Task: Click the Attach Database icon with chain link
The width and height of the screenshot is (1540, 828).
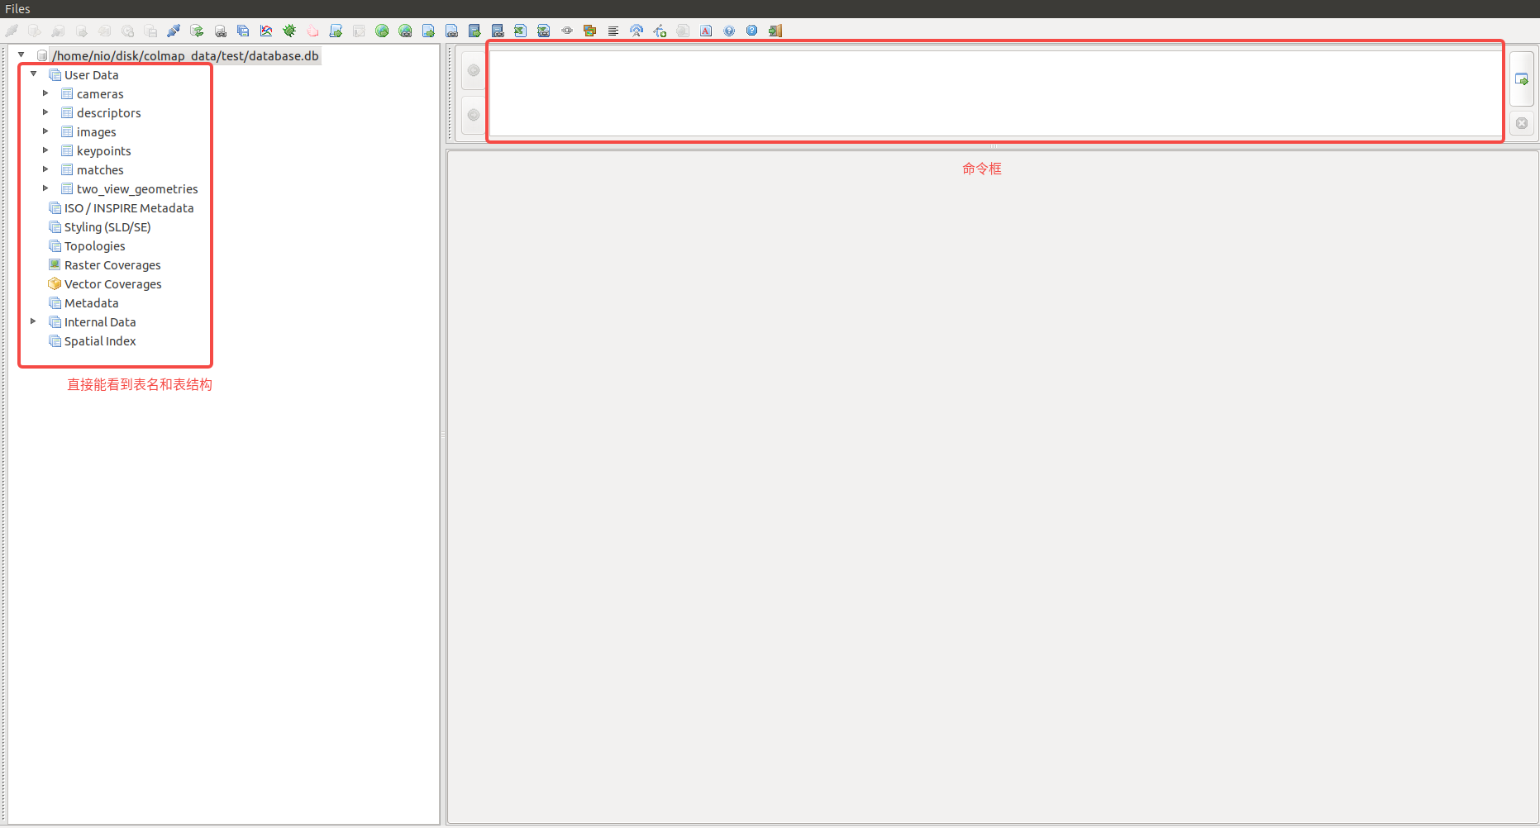Action: click(x=220, y=31)
